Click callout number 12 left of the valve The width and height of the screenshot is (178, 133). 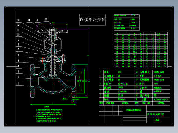click(x=18, y=25)
